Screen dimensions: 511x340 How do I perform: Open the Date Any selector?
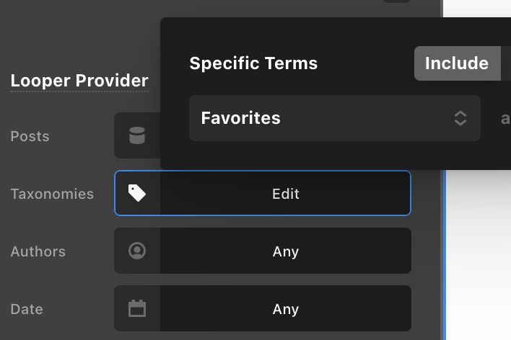(285, 309)
